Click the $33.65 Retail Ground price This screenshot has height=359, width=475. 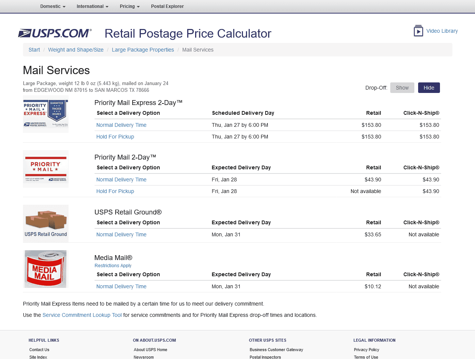coord(373,234)
